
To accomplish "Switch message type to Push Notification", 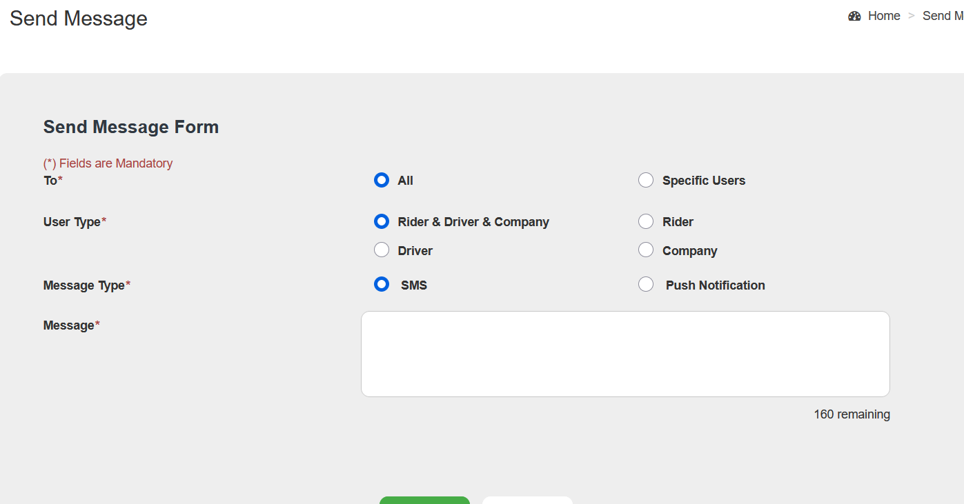I will [646, 285].
